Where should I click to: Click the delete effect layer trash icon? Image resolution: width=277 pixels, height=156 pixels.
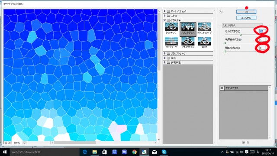point(248,143)
